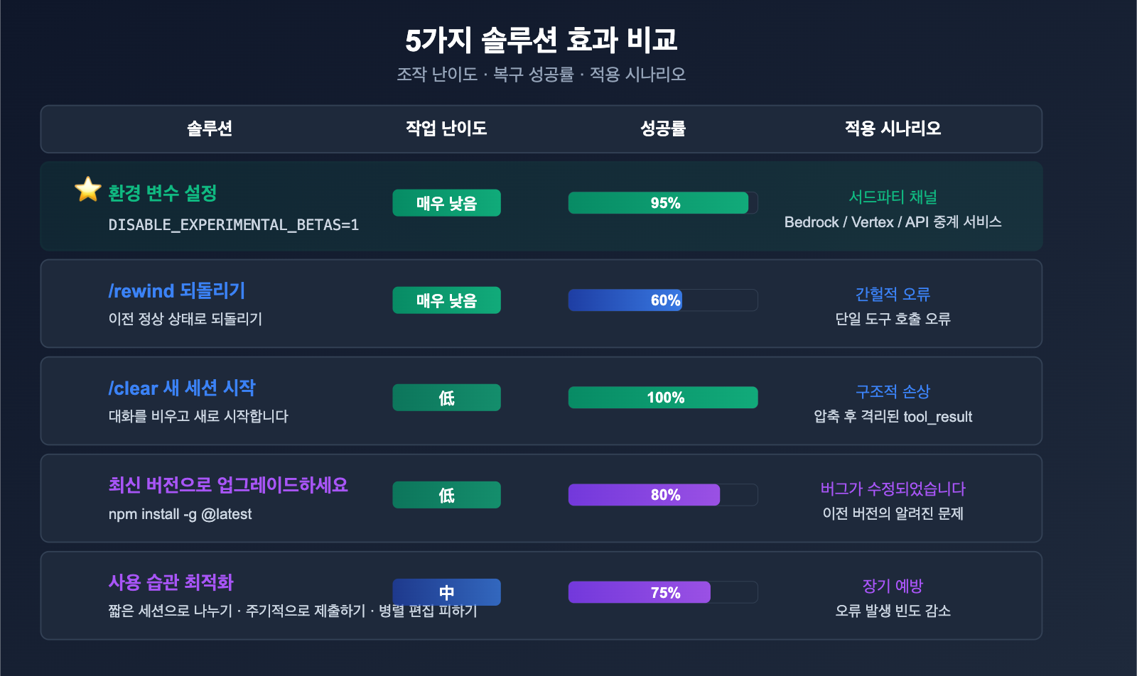Select the /clear 새 세션 시작 heading
Viewport: 1137px width, 676px height.
[x=182, y=388]
